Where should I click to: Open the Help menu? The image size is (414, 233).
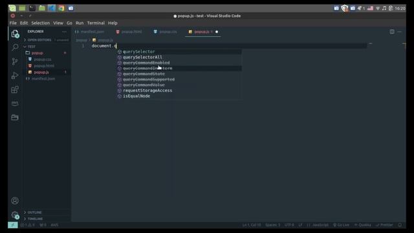coord(113,23)
